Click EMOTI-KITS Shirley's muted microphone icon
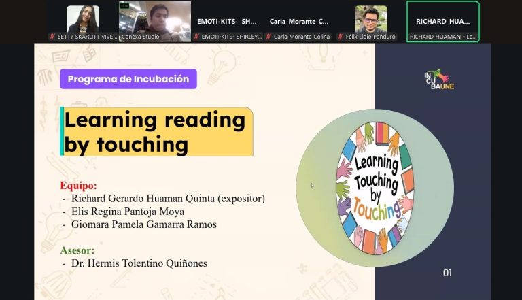 tap(198, 37)
